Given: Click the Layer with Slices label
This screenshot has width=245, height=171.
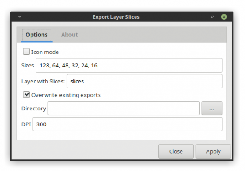Looking at the screenshot, I should [x=43, y=81].
